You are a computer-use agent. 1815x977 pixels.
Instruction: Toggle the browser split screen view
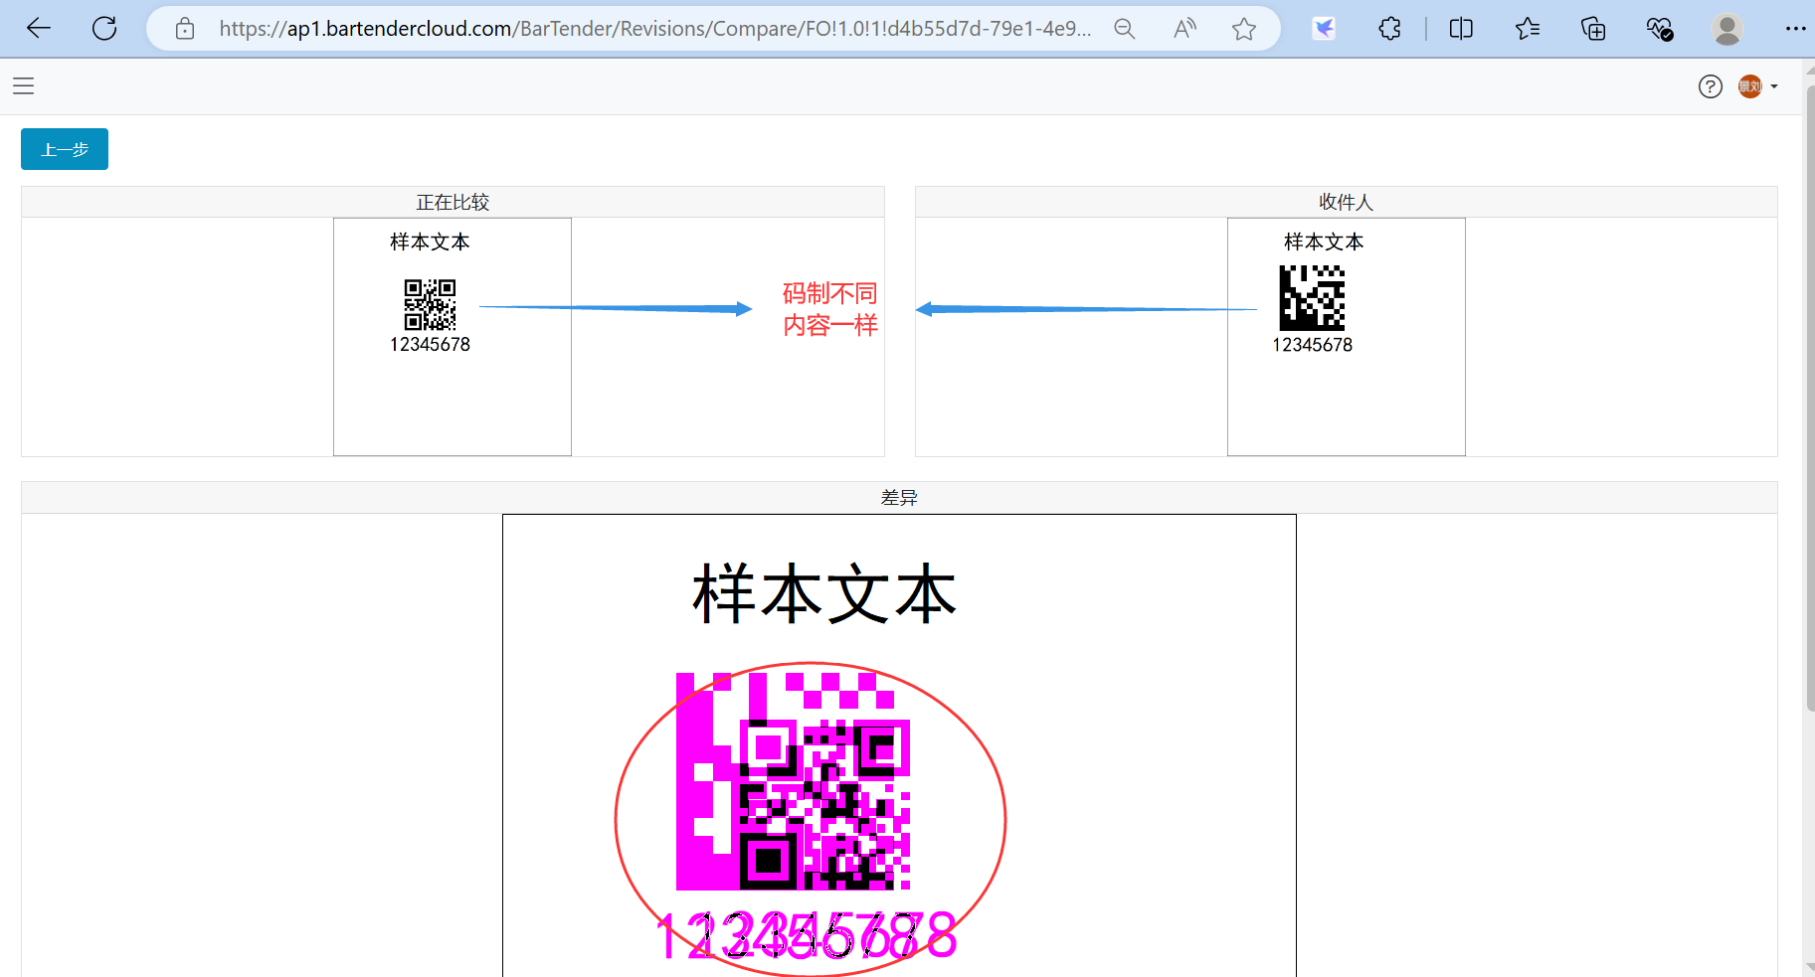tap(1461, 29)
